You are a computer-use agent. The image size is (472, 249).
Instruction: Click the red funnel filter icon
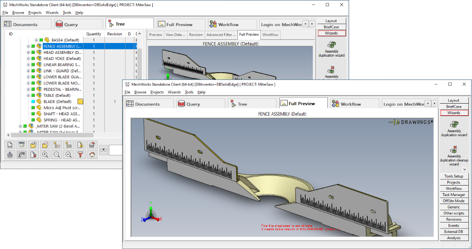[80, 155]
